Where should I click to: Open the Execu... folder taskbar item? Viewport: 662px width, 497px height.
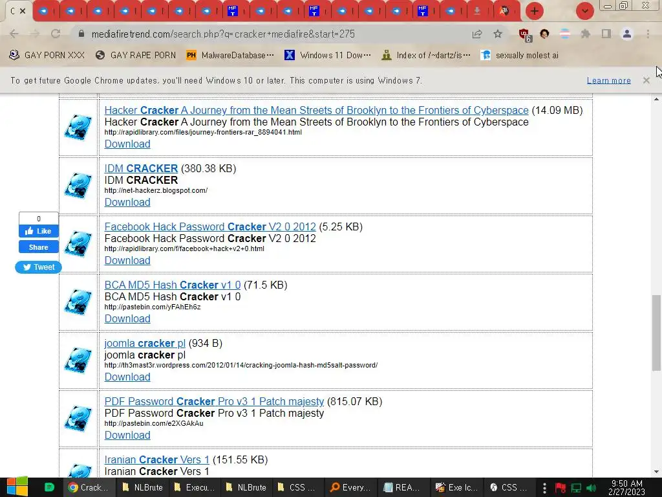tap(194, 487)
